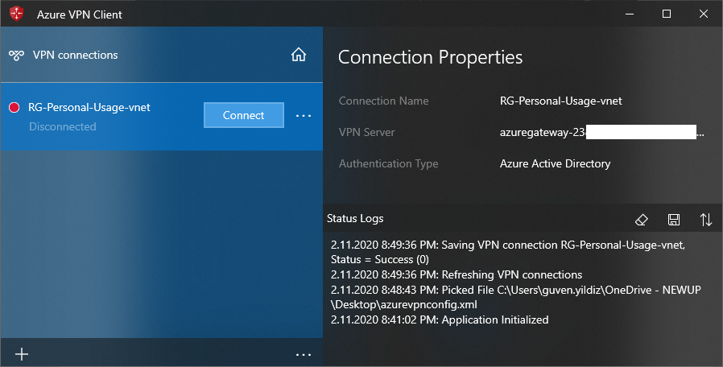Maximize the Azure VPN Client window
This screenshot has height=367, width=723.
coord(667,14)
